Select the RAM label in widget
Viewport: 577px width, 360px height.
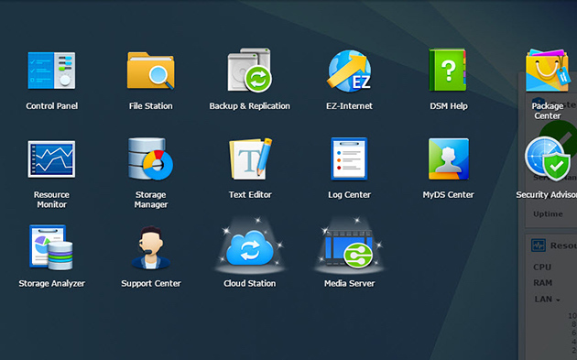pos(543,283)
